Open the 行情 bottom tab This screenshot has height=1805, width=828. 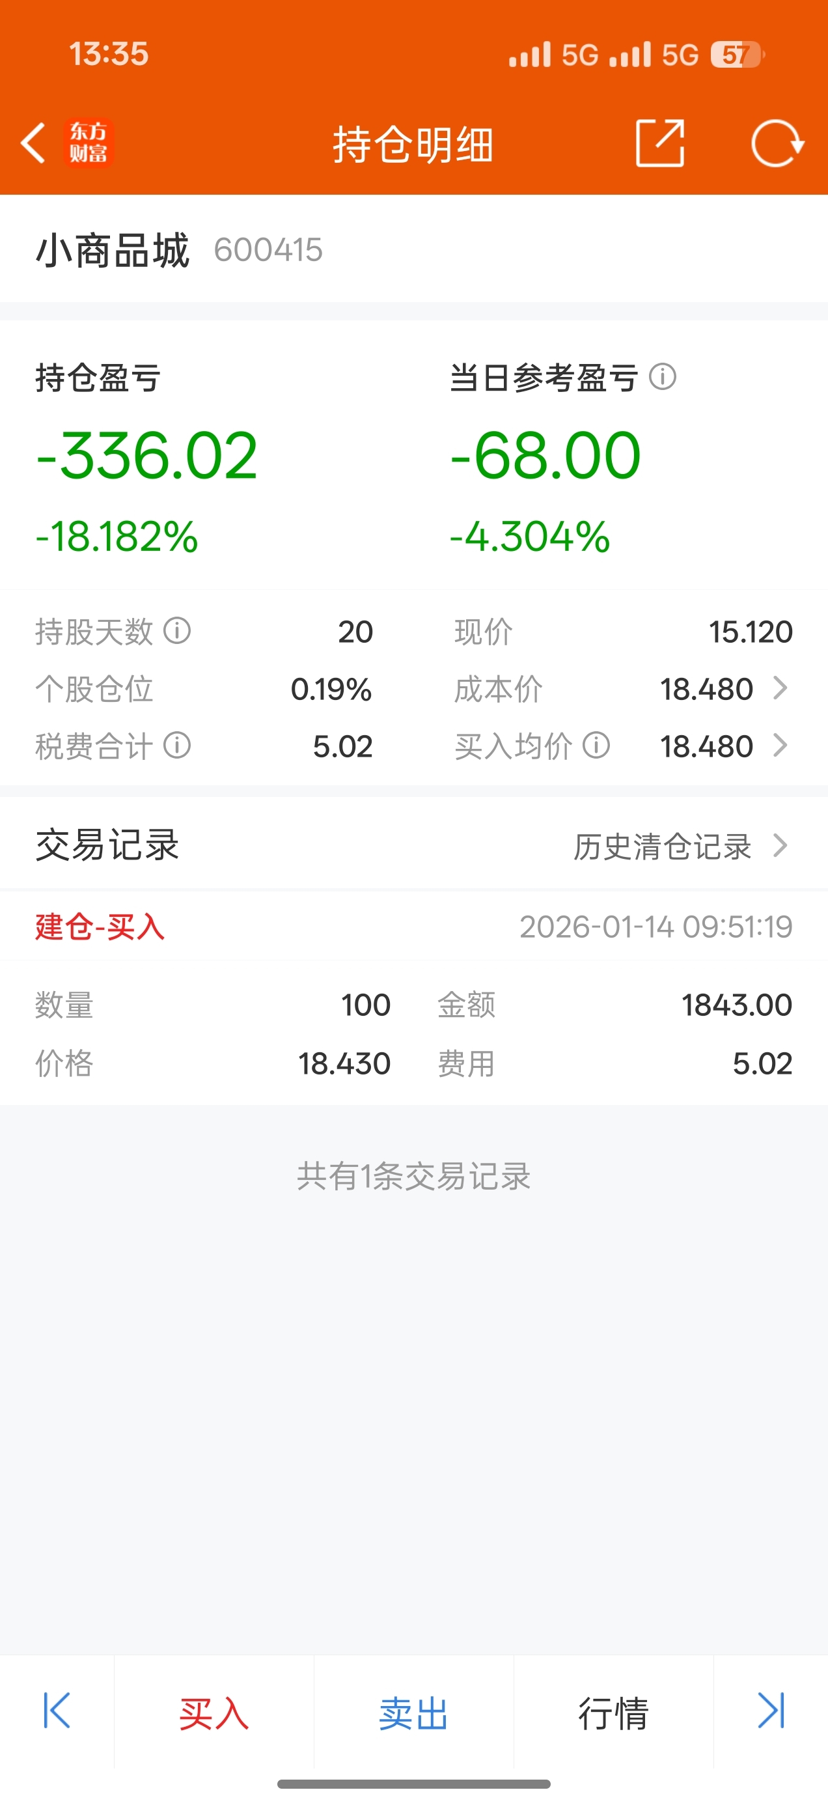tap(614, 1714)
